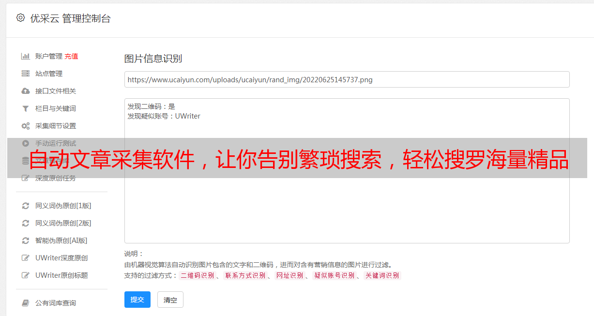
Task: Open UWriter深度原创 page
Action: click(61, 258)
